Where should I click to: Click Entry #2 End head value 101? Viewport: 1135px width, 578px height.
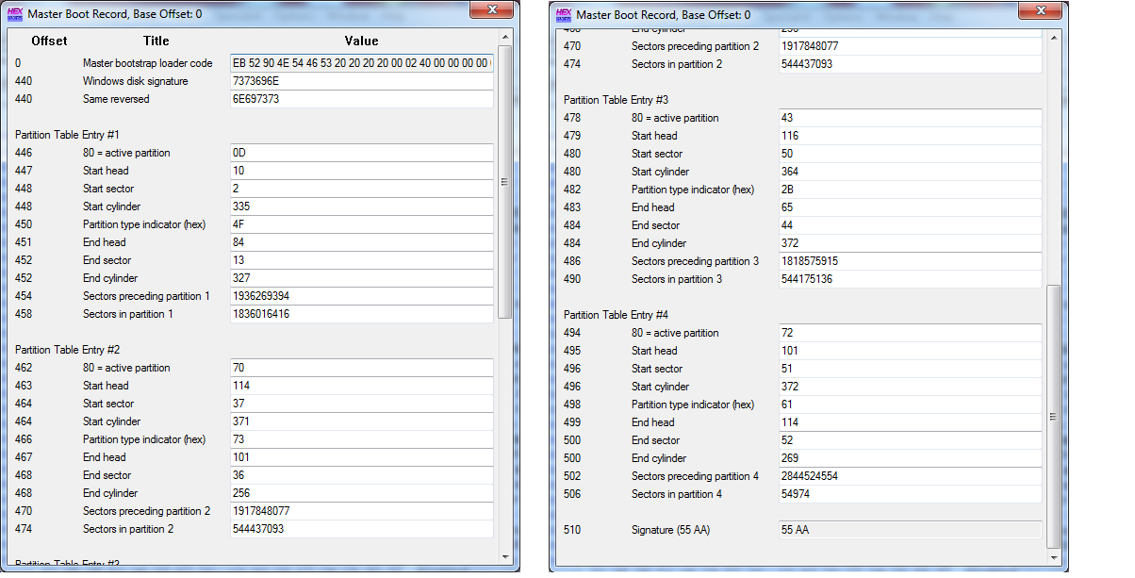tap(361, 457)
